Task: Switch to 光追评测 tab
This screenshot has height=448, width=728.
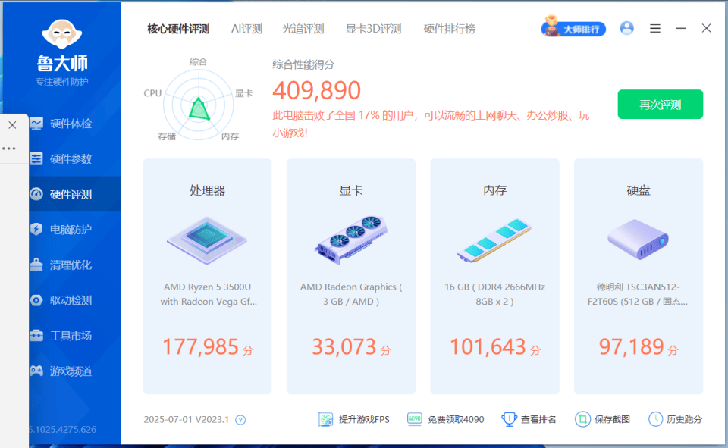Action: [303, 29]
